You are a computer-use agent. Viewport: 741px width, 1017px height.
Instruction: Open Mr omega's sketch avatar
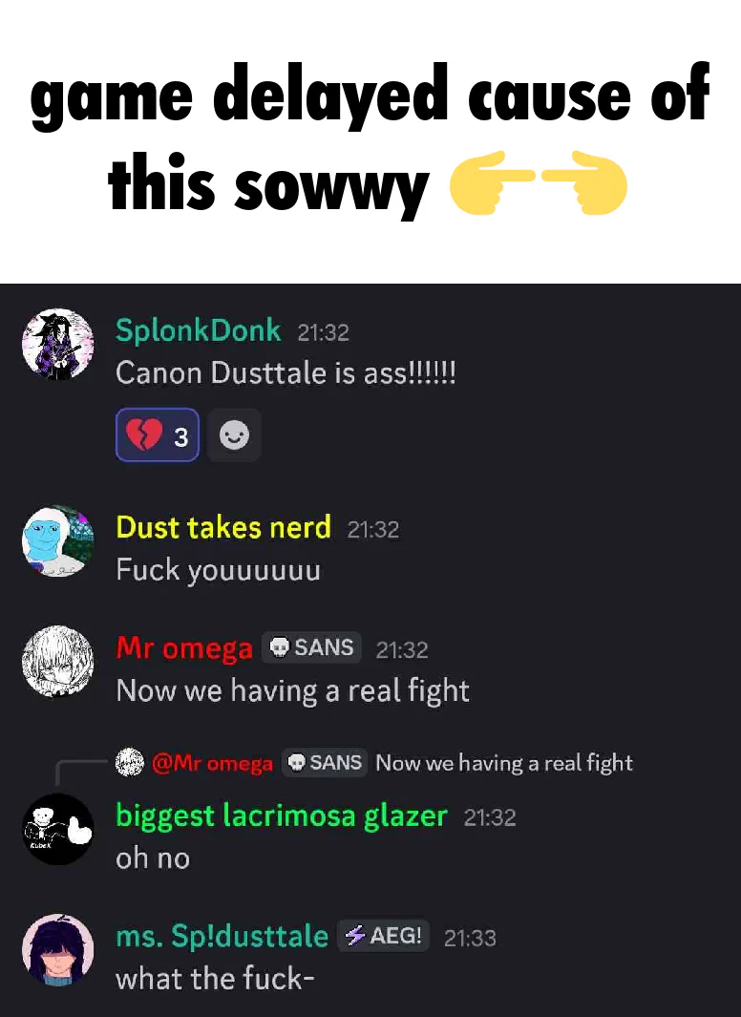(57, 661)
